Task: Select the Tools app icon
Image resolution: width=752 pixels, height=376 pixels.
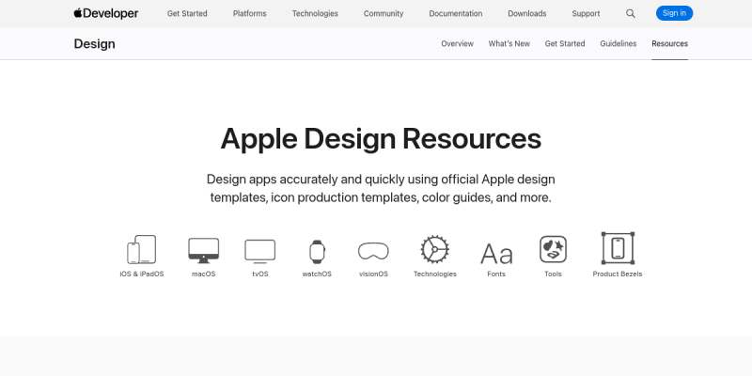Action: tap(553, 249)
